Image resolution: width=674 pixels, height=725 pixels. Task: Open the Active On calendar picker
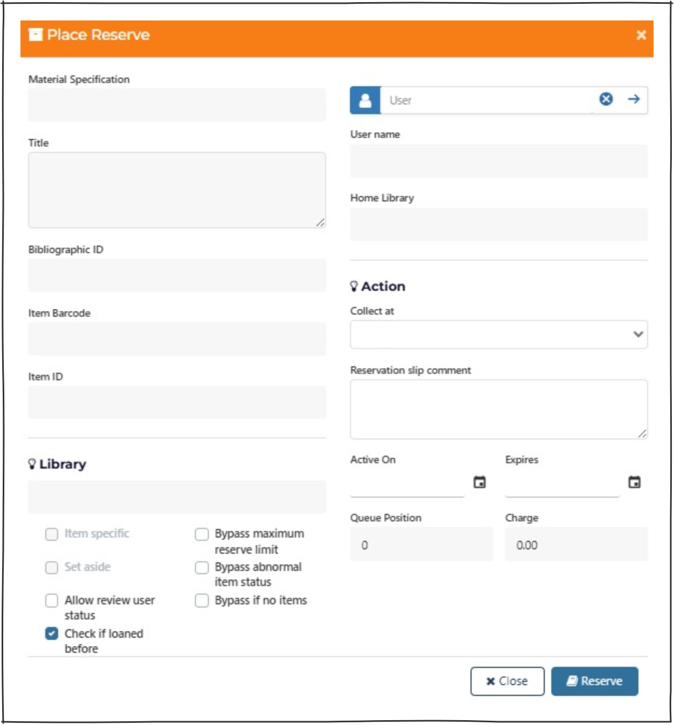(x=479, y=482)
